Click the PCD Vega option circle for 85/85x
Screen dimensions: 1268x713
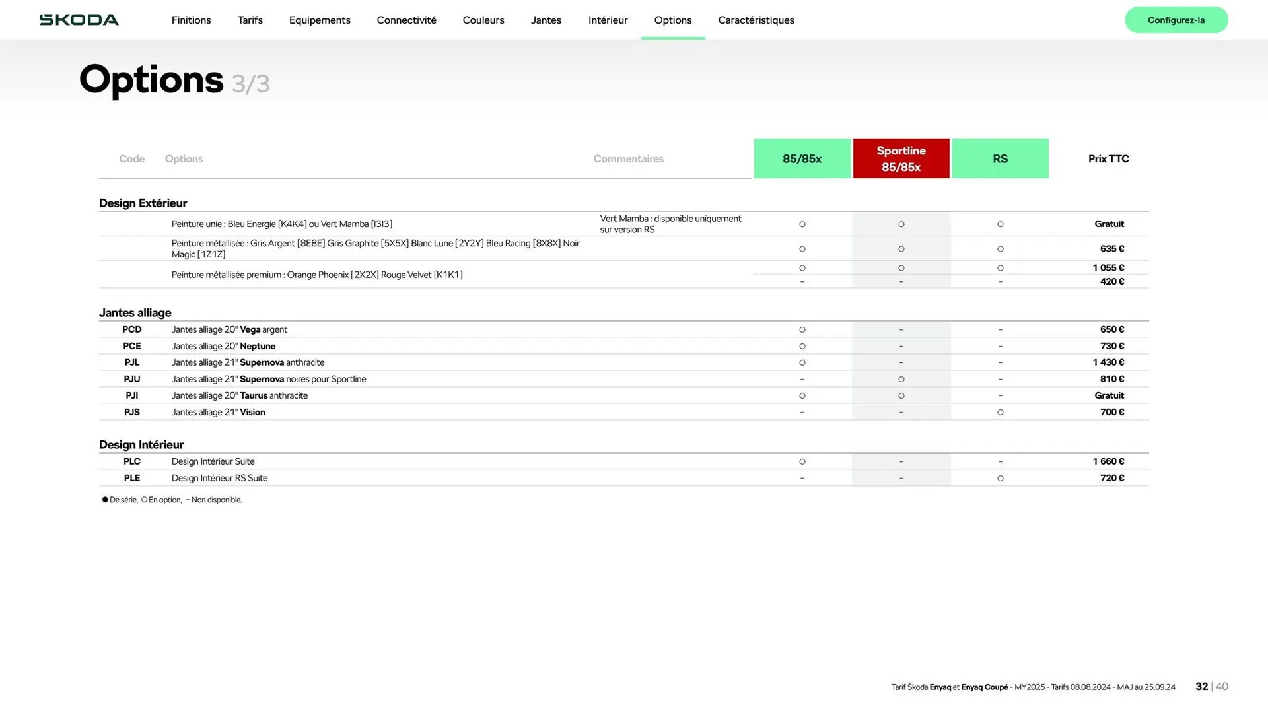coord(802,329)
